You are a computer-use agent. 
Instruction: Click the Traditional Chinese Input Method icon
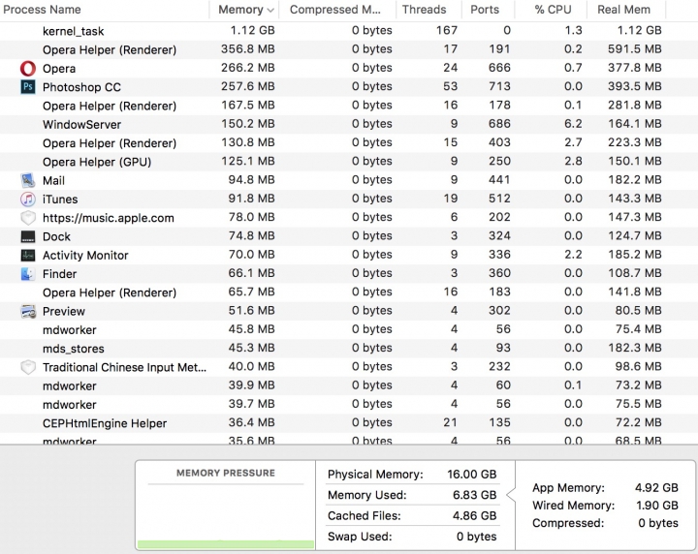(x=28, y=367)
